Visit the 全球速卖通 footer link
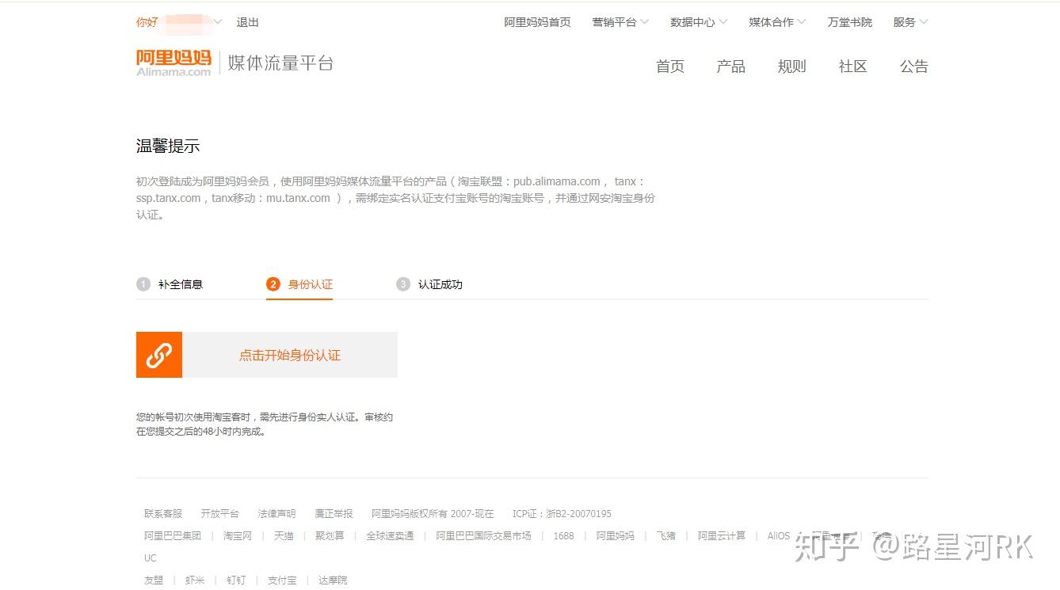 (x=390, y=536)
